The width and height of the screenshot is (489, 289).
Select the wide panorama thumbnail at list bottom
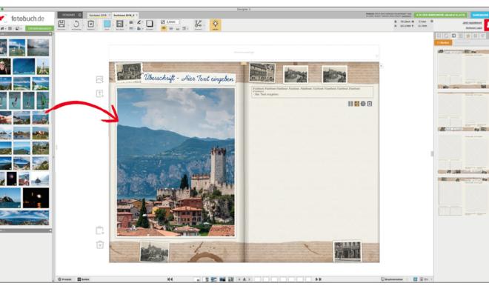click(24, 217)
